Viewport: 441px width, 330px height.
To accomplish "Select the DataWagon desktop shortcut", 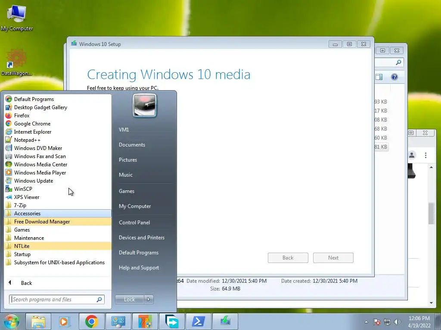I will point(17,63).
